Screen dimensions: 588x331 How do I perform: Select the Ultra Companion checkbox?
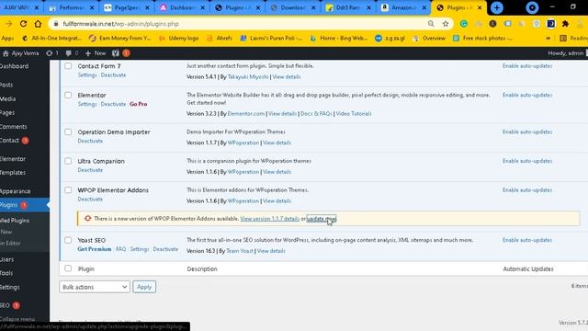pyautogui.click(x=68, y=161)
